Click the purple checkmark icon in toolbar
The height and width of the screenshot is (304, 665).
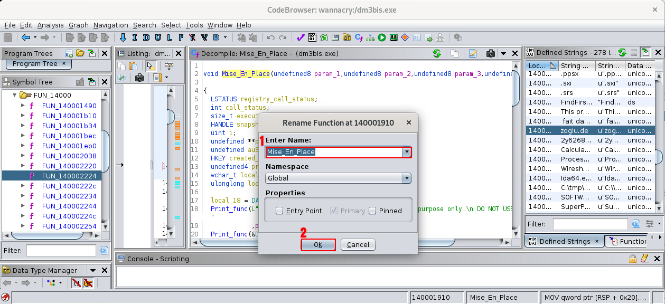[x=301, y=37]
